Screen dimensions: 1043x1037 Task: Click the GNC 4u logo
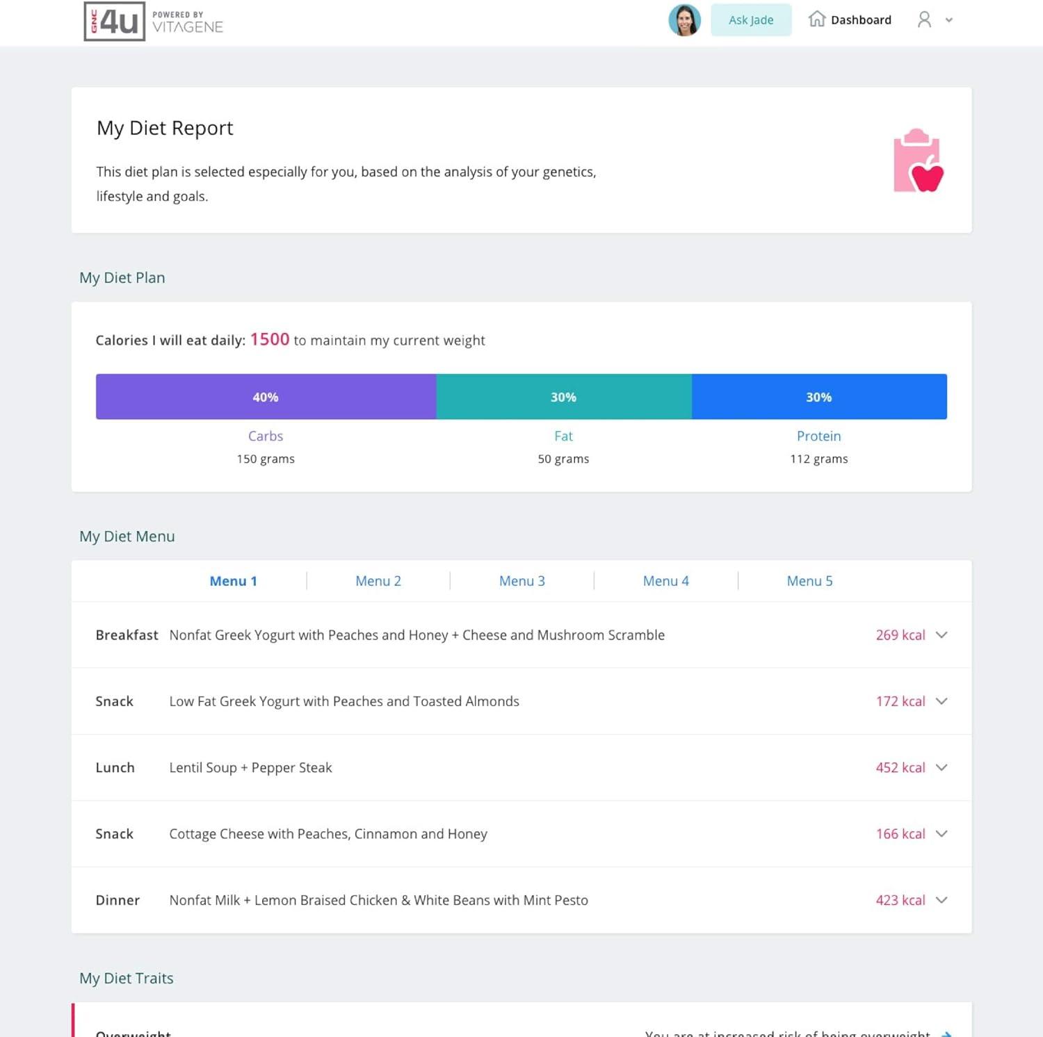115,21
